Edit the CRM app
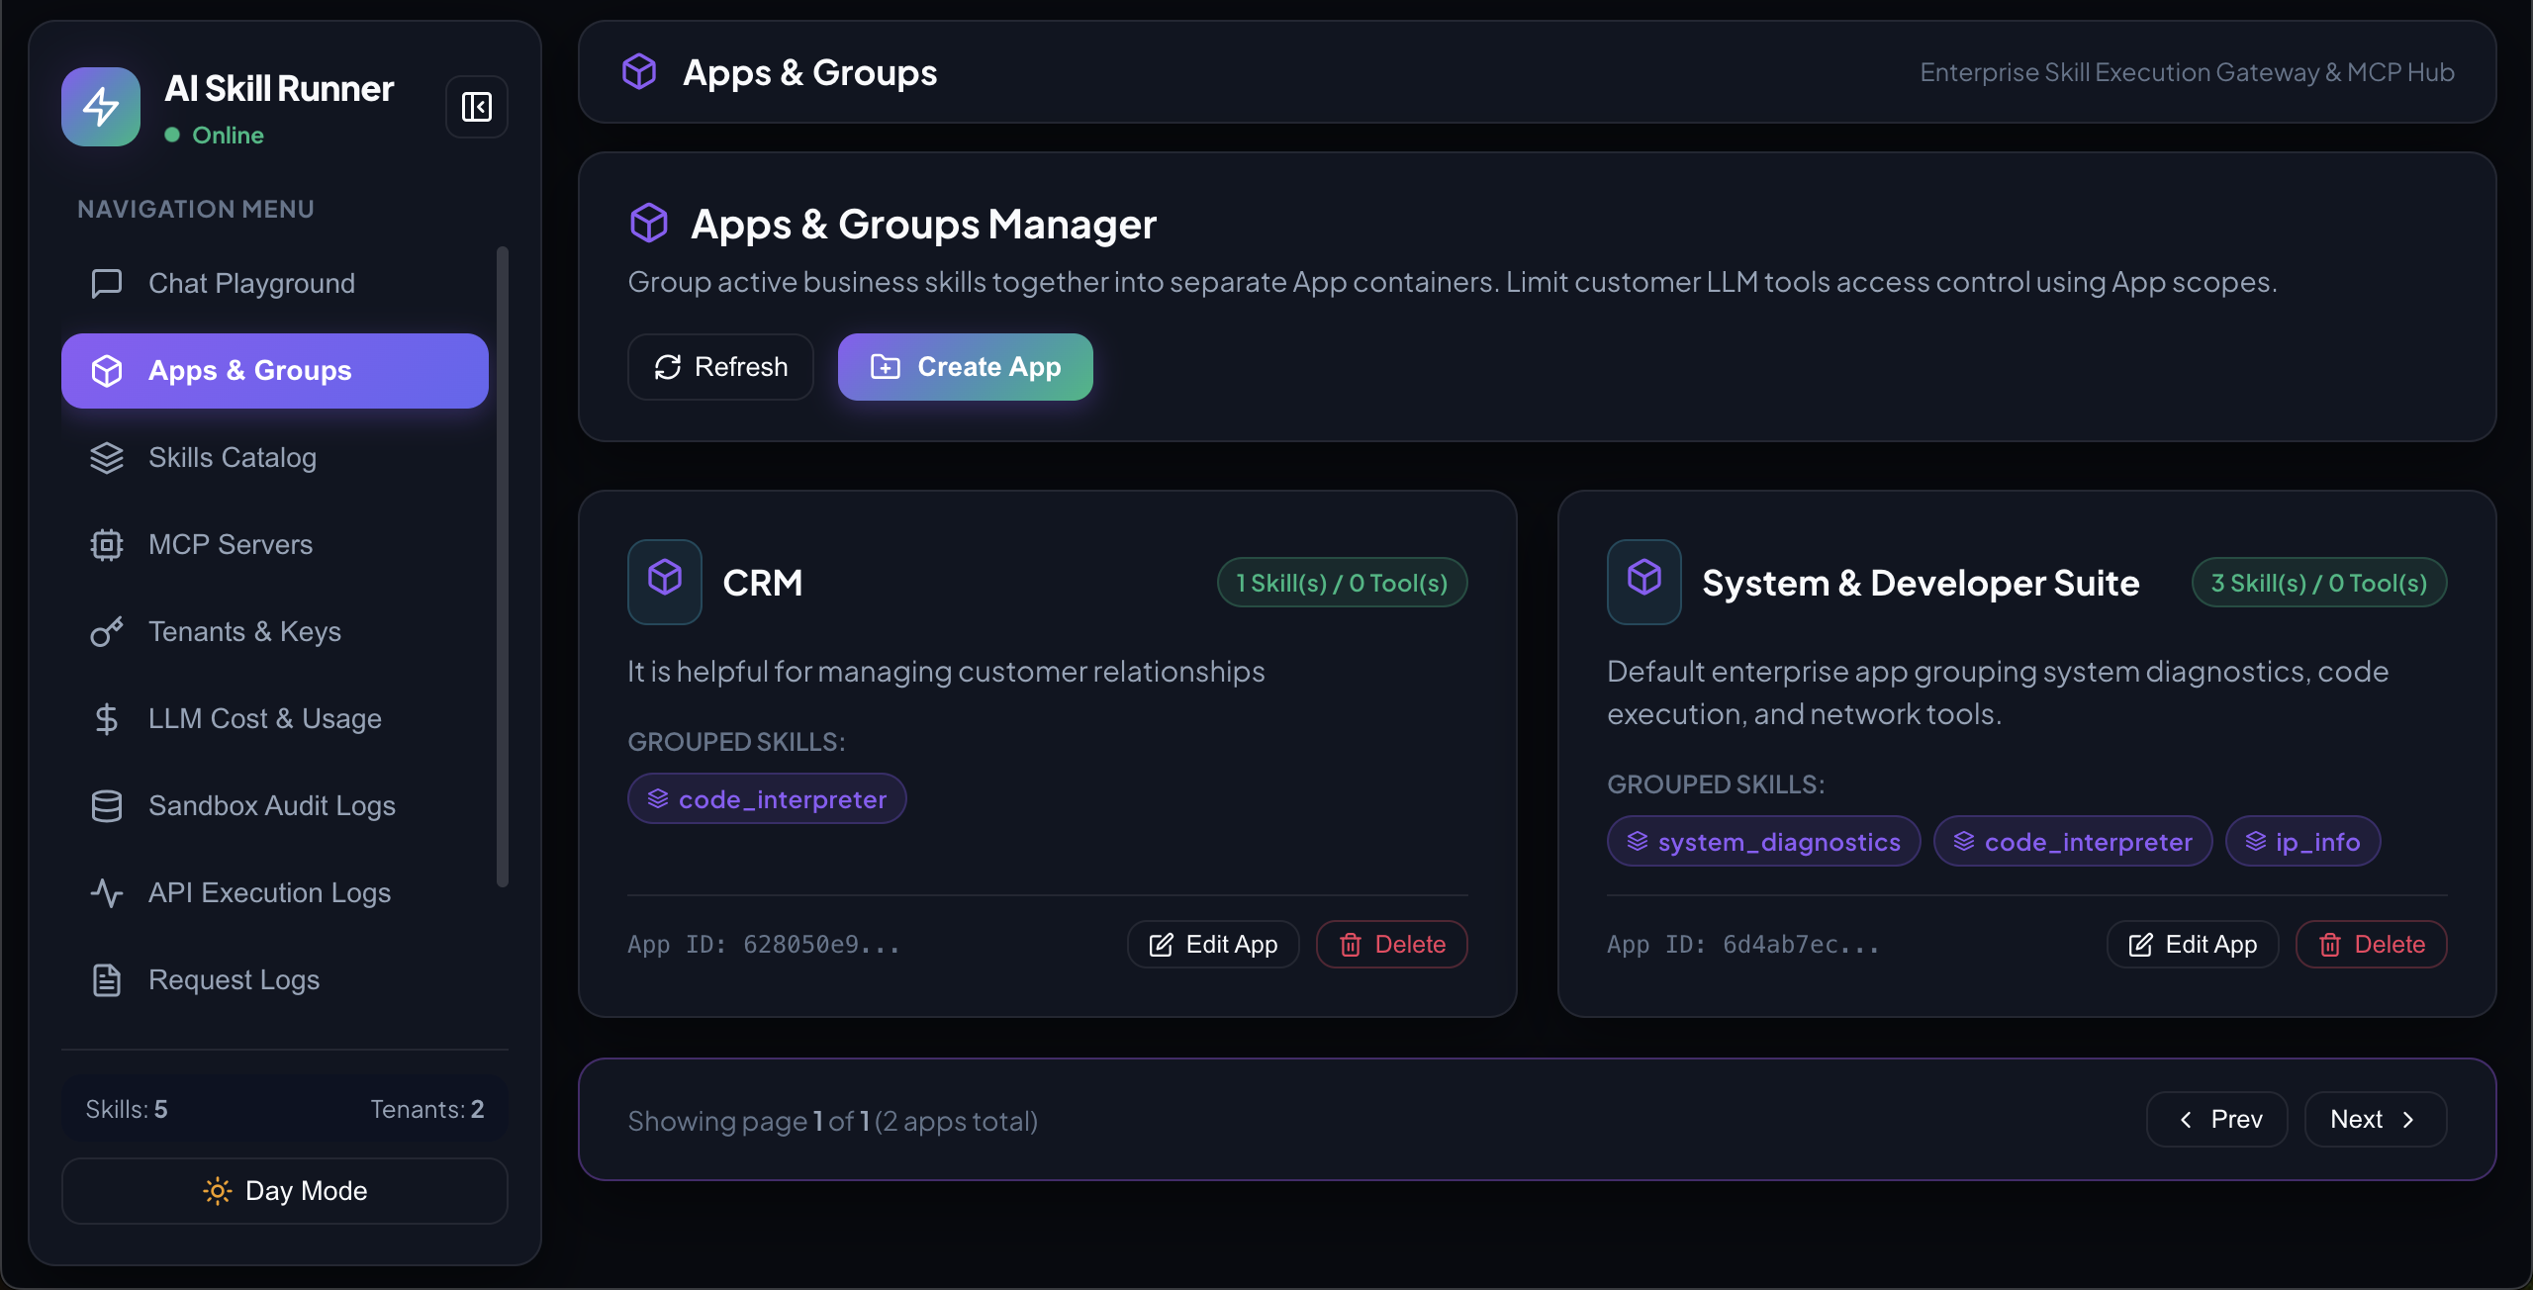Image resolution: width=2533 pixels, height=1290 pixels. coord(1213,944)
